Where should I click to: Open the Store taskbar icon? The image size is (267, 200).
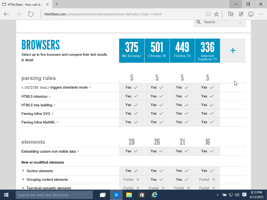(142, 195)
